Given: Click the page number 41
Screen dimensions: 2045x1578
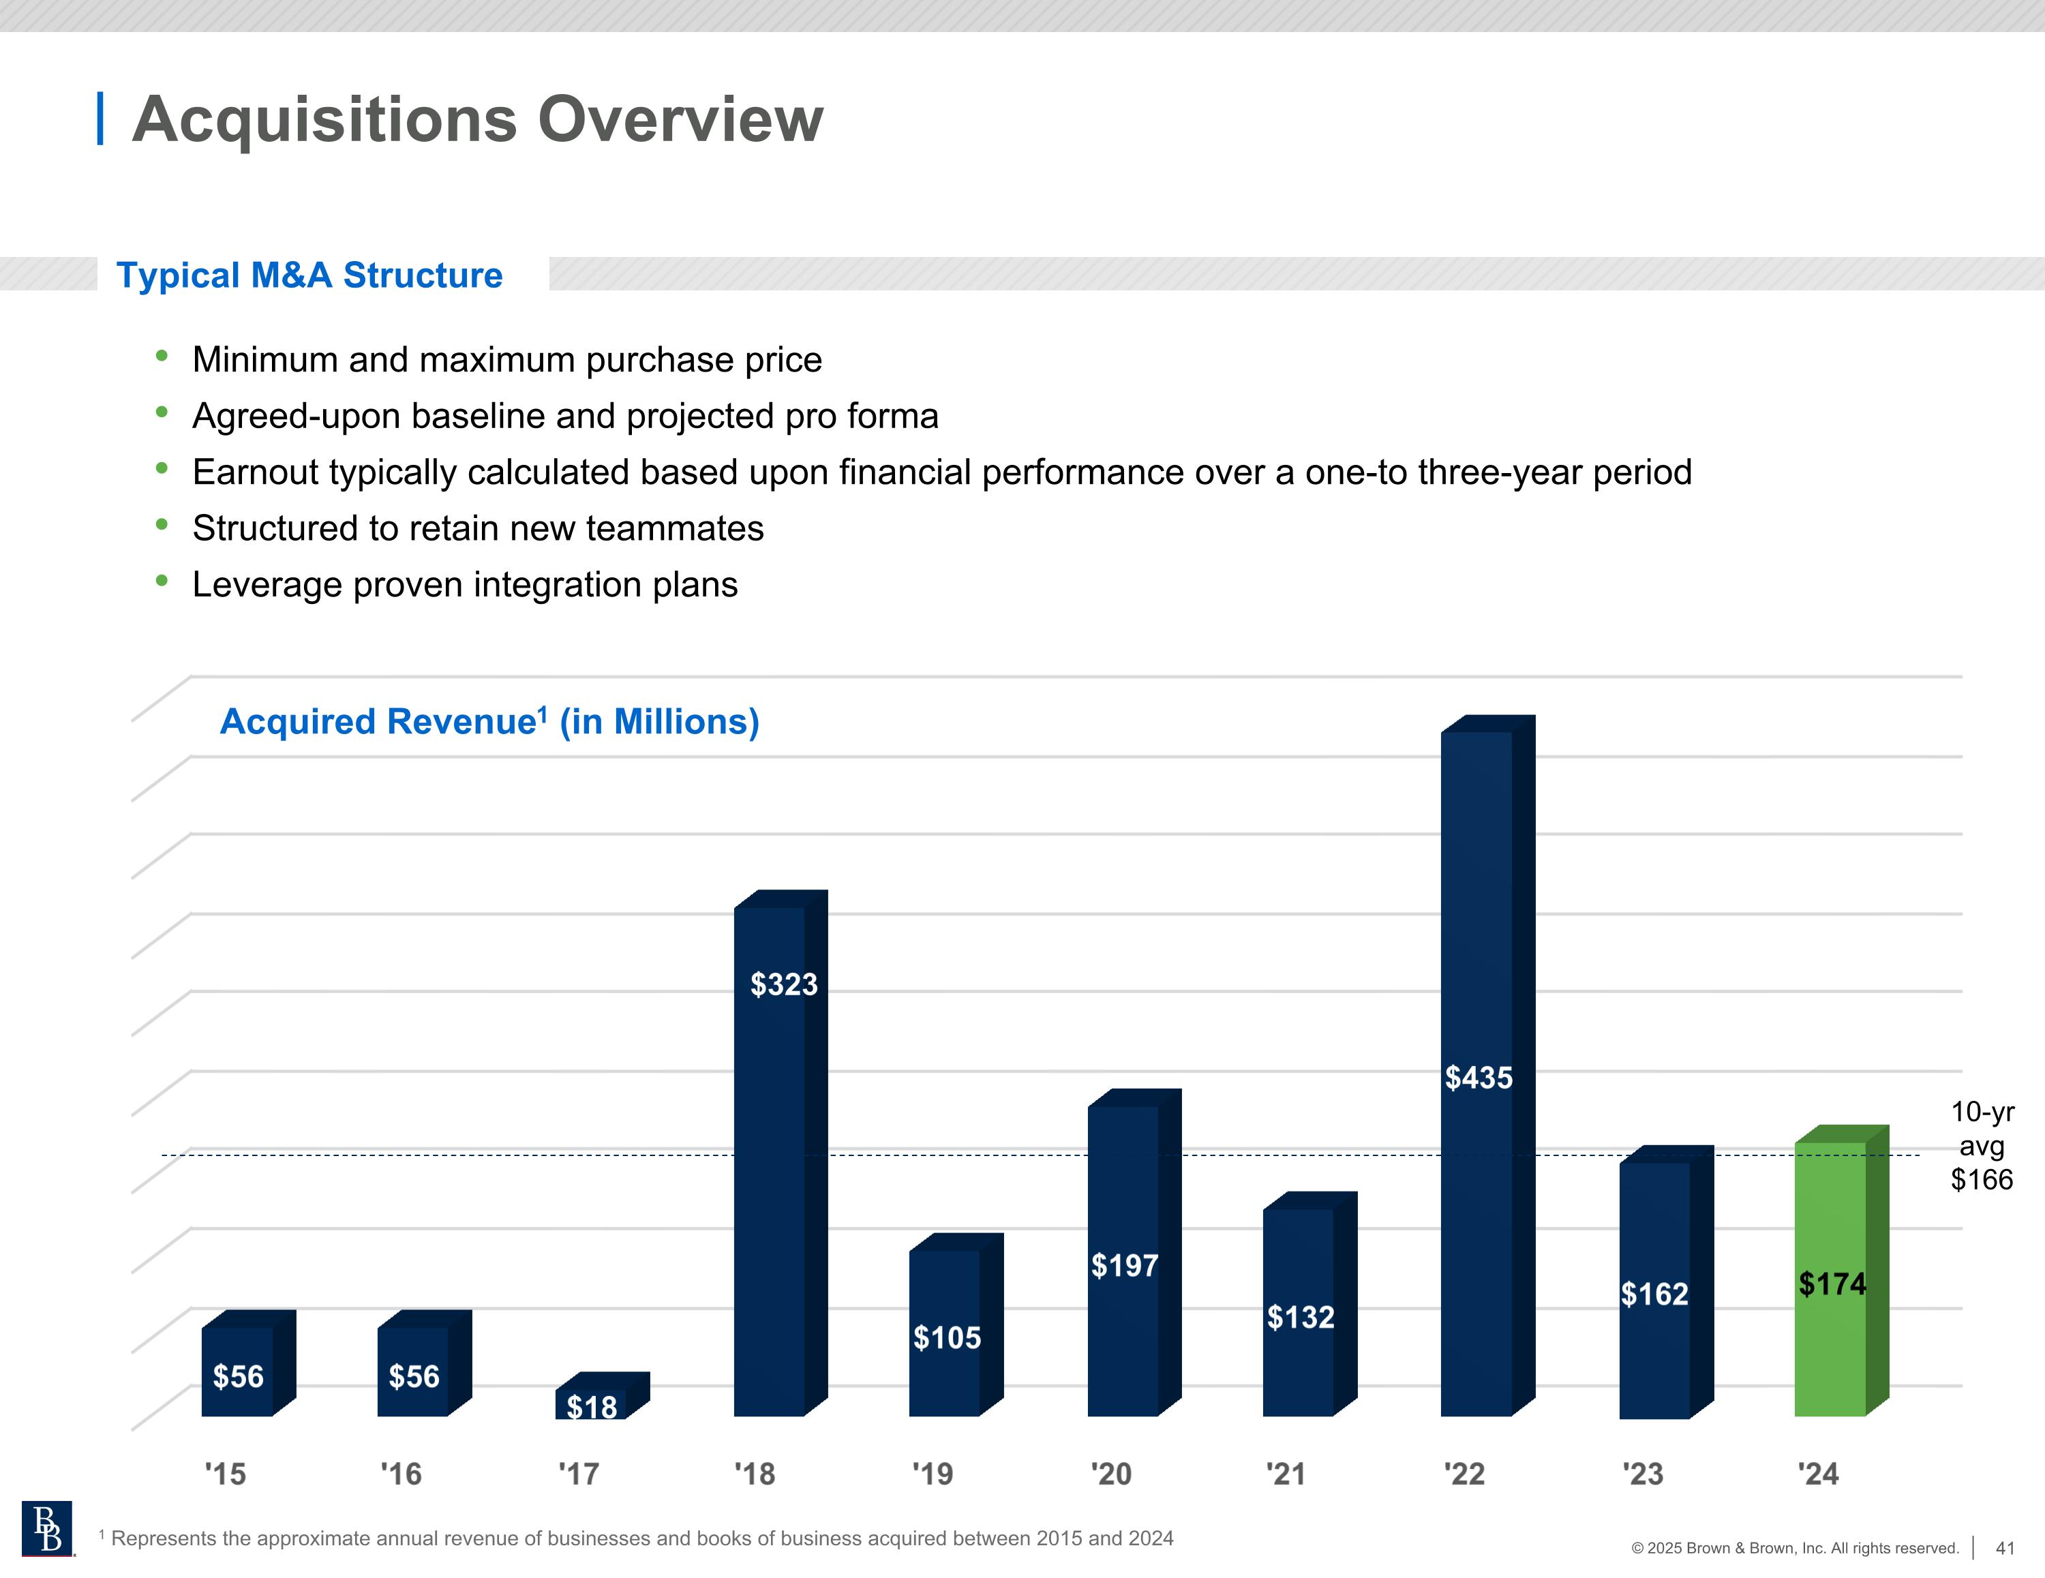Looking at the screenshot, I should click(x=2005, y=1548).
